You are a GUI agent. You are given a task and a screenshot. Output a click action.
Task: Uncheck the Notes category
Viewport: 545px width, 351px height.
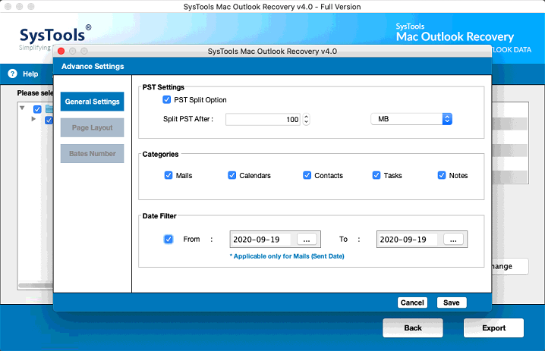(x=442, y=175)
